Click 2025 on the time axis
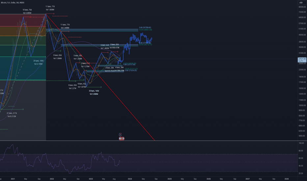The width and height of the screenshot is (307, 181). (170, 179)
